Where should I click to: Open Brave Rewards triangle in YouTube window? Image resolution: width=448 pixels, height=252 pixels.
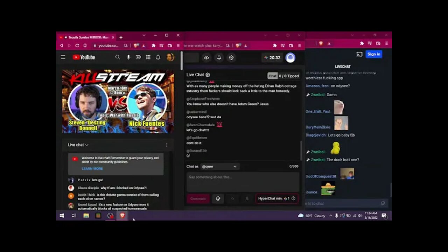143,45
